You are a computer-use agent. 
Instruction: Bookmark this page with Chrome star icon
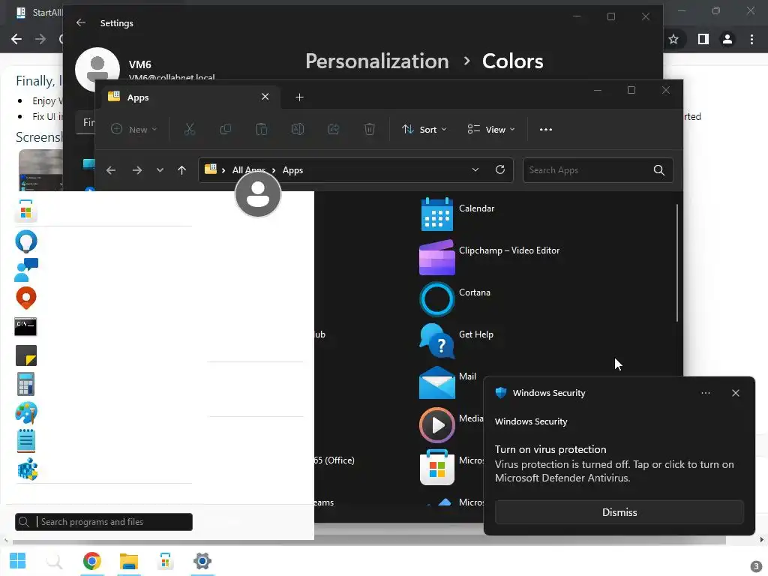point(673,39)
